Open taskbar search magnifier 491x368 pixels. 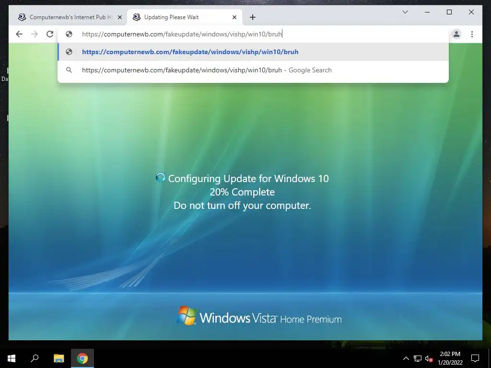pyautogui.click(x=35, y=358)
